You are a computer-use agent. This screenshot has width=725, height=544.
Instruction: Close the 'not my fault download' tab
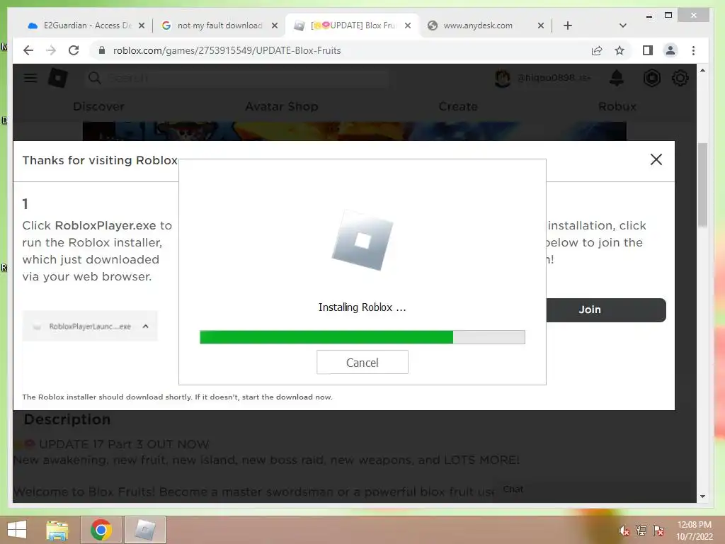click(x=275, y=25)
